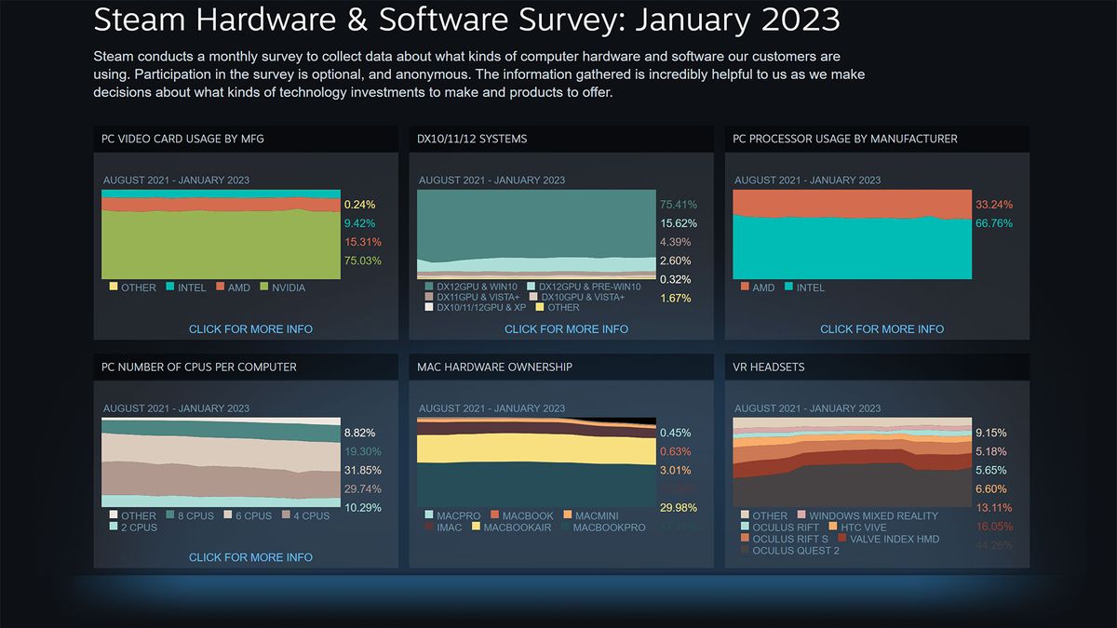Screen dimensions: 1117x628
Task: Toggle the IMAC legend entry in Mac chart
Action: [x=430, y=527]
